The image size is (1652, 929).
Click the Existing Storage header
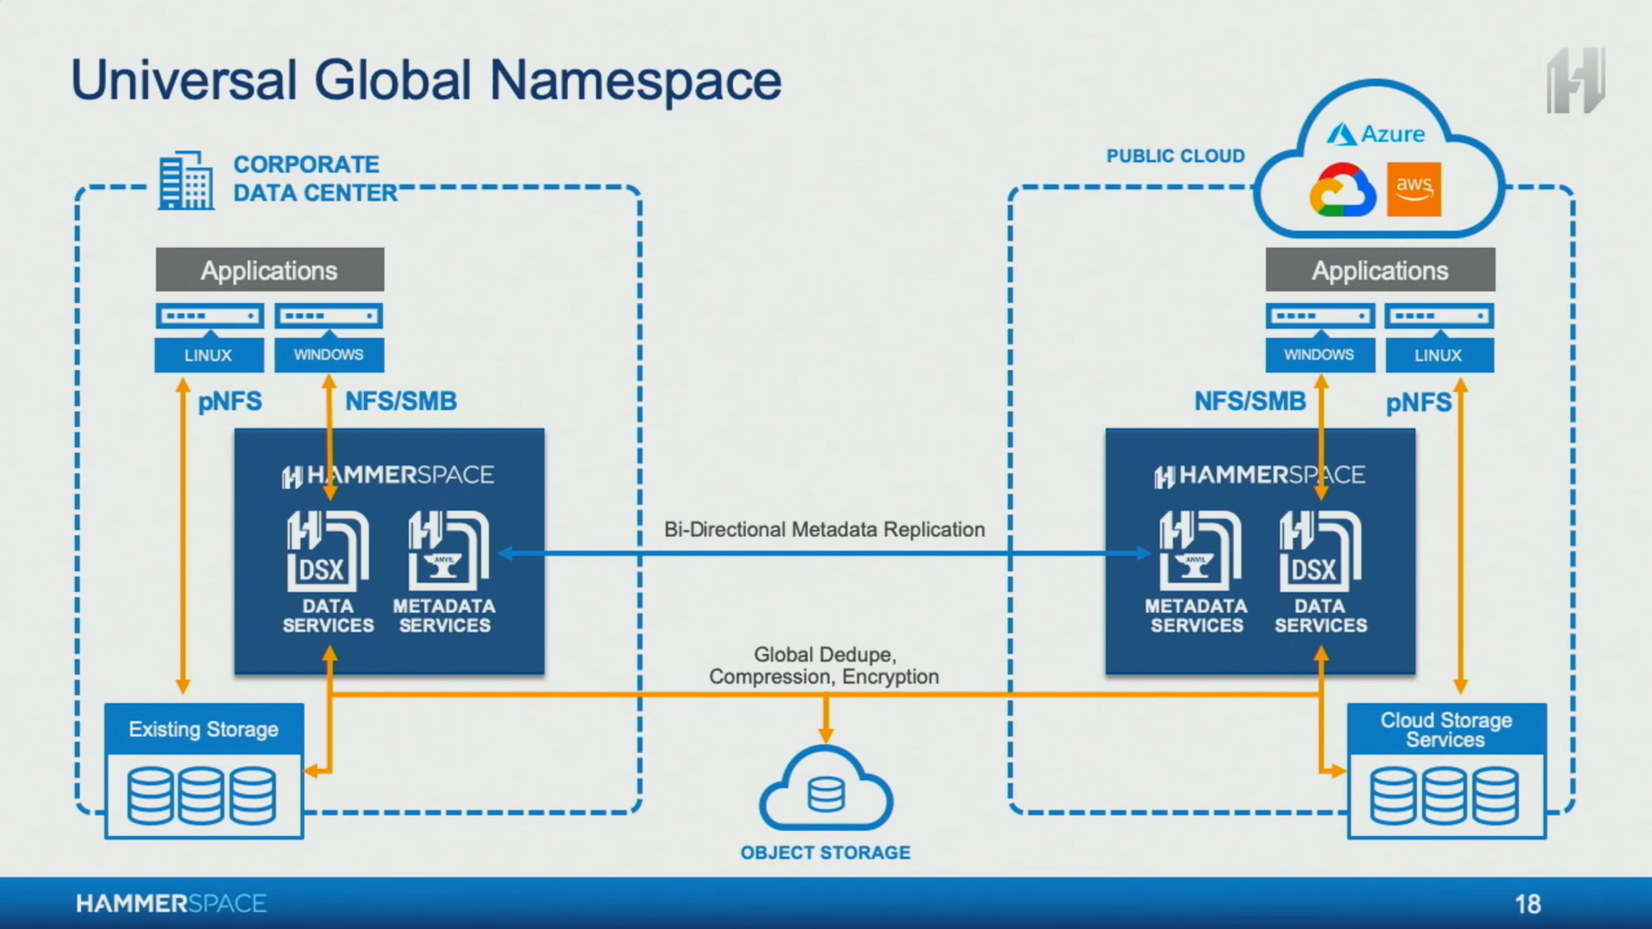(204, 729)
